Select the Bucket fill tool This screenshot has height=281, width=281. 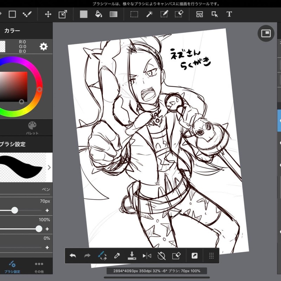point(99,14)
